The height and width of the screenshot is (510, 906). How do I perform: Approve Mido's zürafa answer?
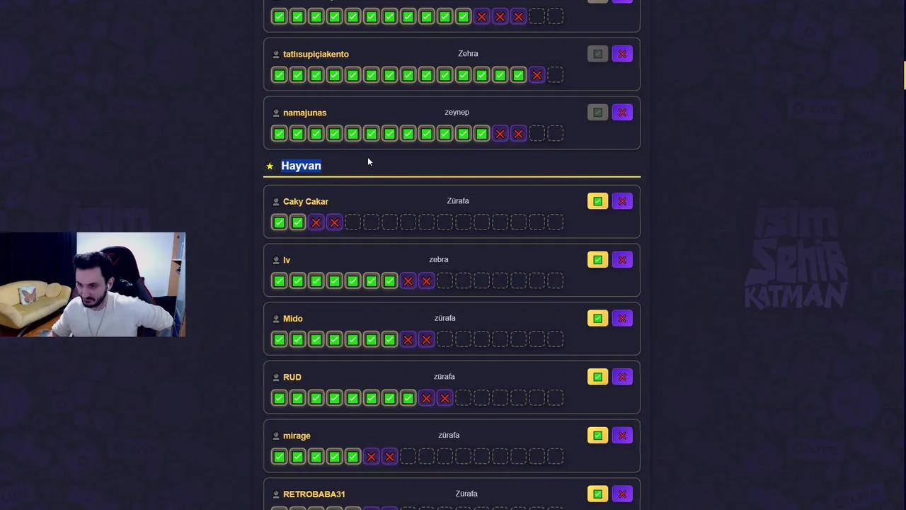[x=597, y=319]
